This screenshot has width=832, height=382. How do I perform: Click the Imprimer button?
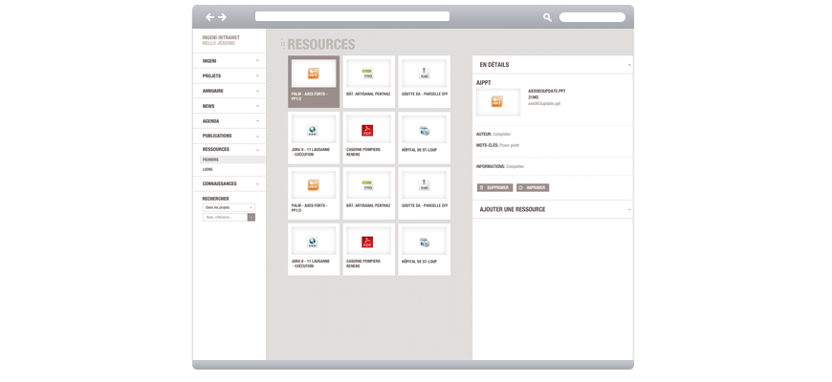point(533,188)
